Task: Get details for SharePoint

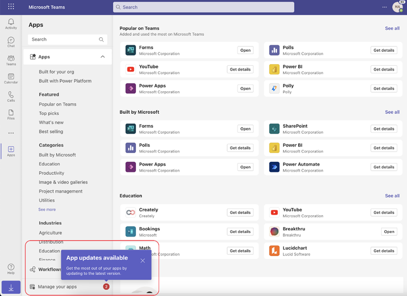Action: [x=384, y=129]
